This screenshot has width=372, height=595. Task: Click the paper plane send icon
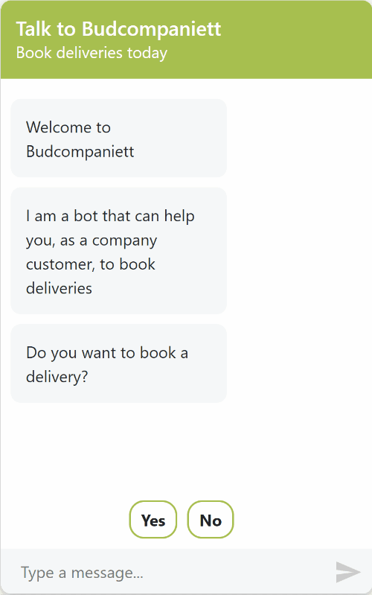click(x=347, y=572)
